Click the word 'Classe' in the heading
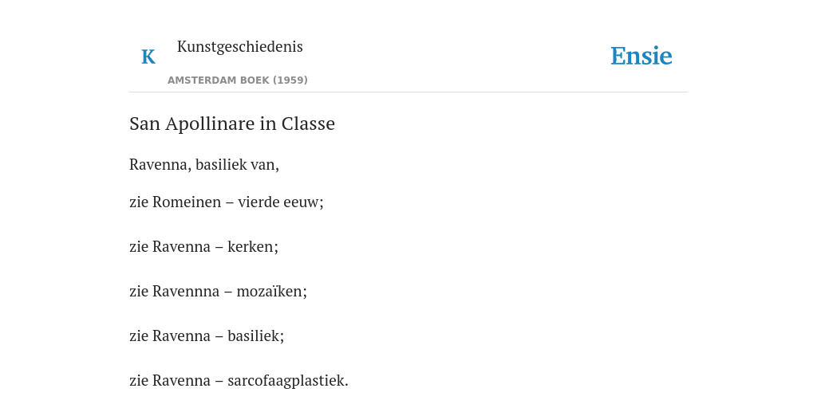The height and width of the screenshot is (408, 817). point(308,124)
